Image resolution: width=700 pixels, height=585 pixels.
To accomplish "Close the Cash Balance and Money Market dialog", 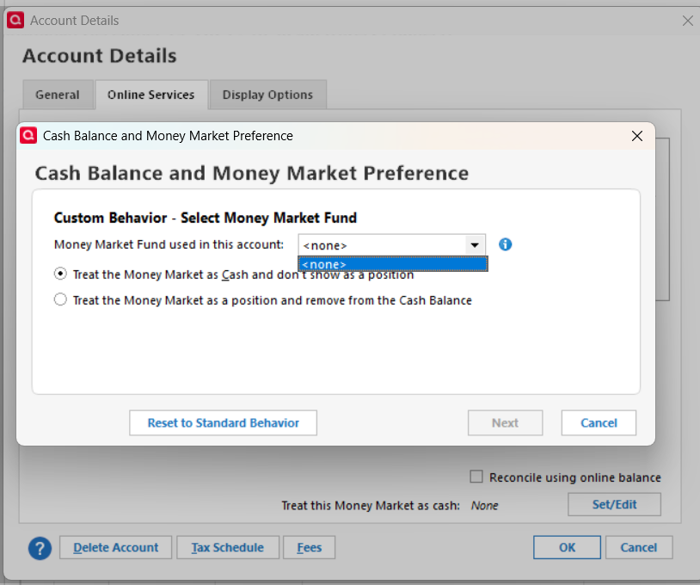I will click(x=637, y=136).
